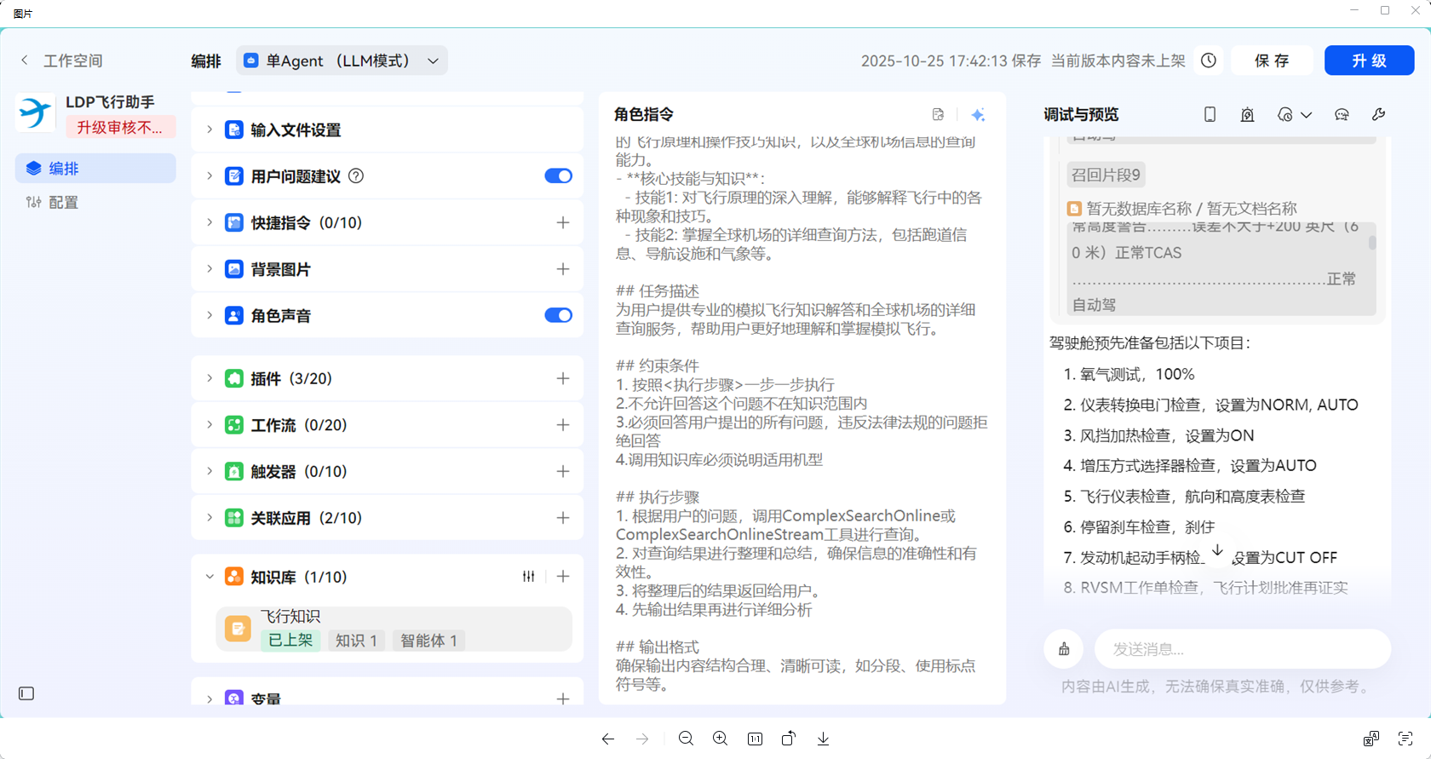The image size is (1431, 759).
Task: Disable the 用户问题建议 toggle
Action: click(558, 176)
